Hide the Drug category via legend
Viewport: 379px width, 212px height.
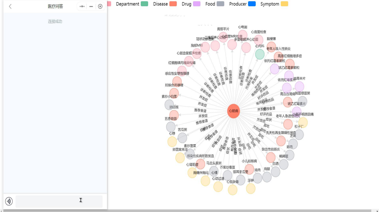(187, 4)
